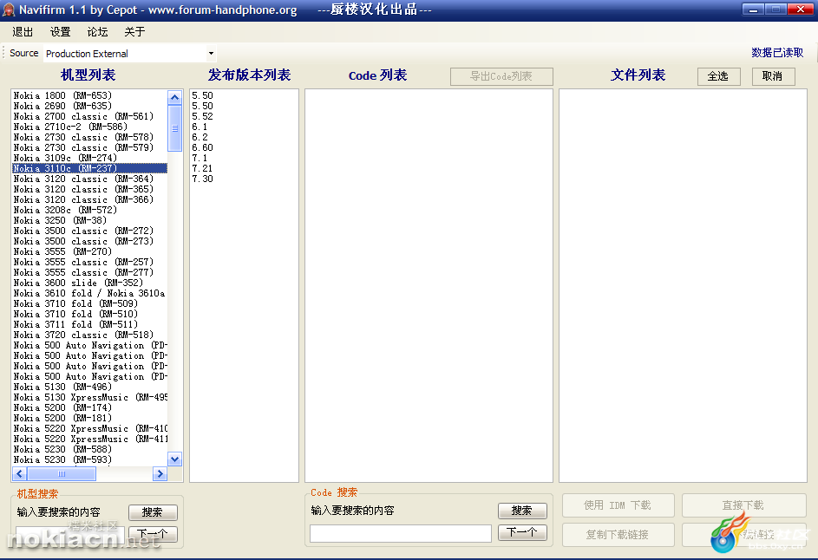Select Nokia 5230 (RM-588)
This screenshot has width=818, height=560.
[x=89, y=449]
